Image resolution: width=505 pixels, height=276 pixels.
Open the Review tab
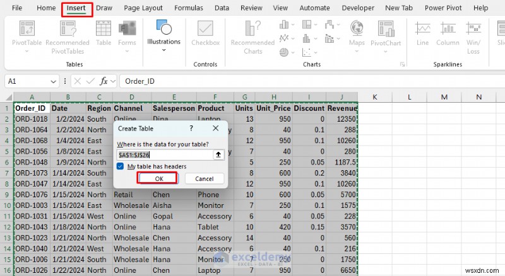pyautogui.click(x=251, y=8)
